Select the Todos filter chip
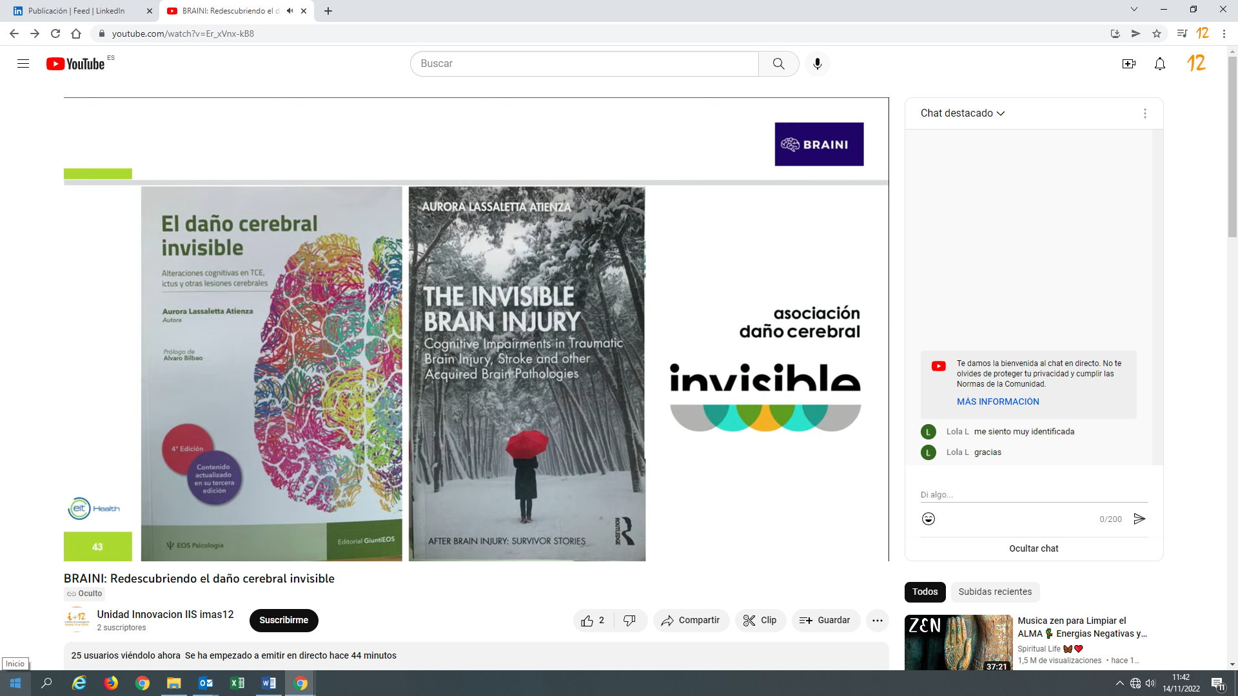 (x=925, y=592)
